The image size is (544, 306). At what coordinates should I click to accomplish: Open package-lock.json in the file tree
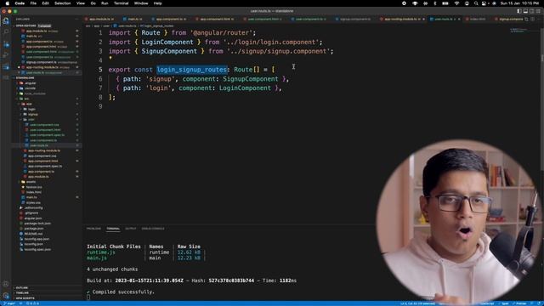tap(37, 223)
